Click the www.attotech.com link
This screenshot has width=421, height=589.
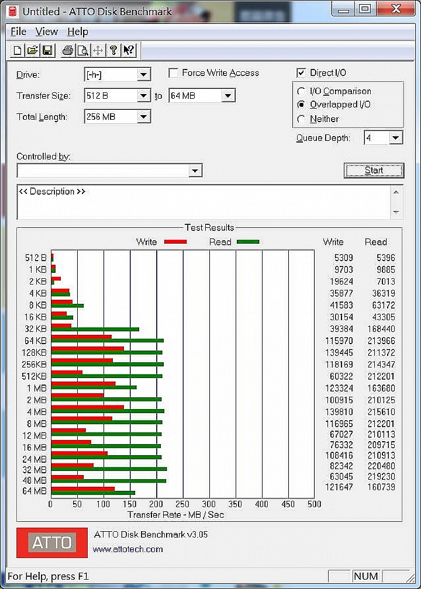point(128,549)
